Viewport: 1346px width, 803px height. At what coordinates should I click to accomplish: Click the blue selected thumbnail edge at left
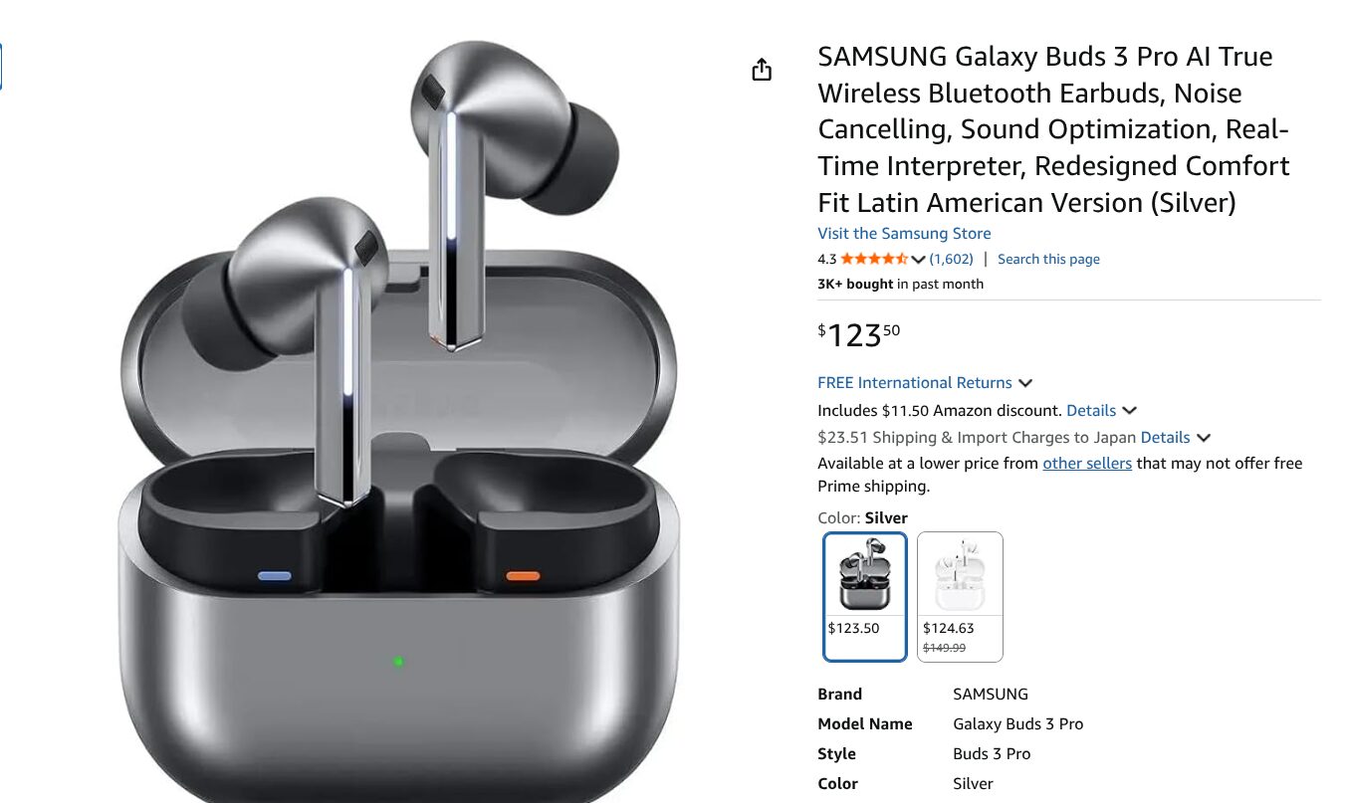point(1,67)
